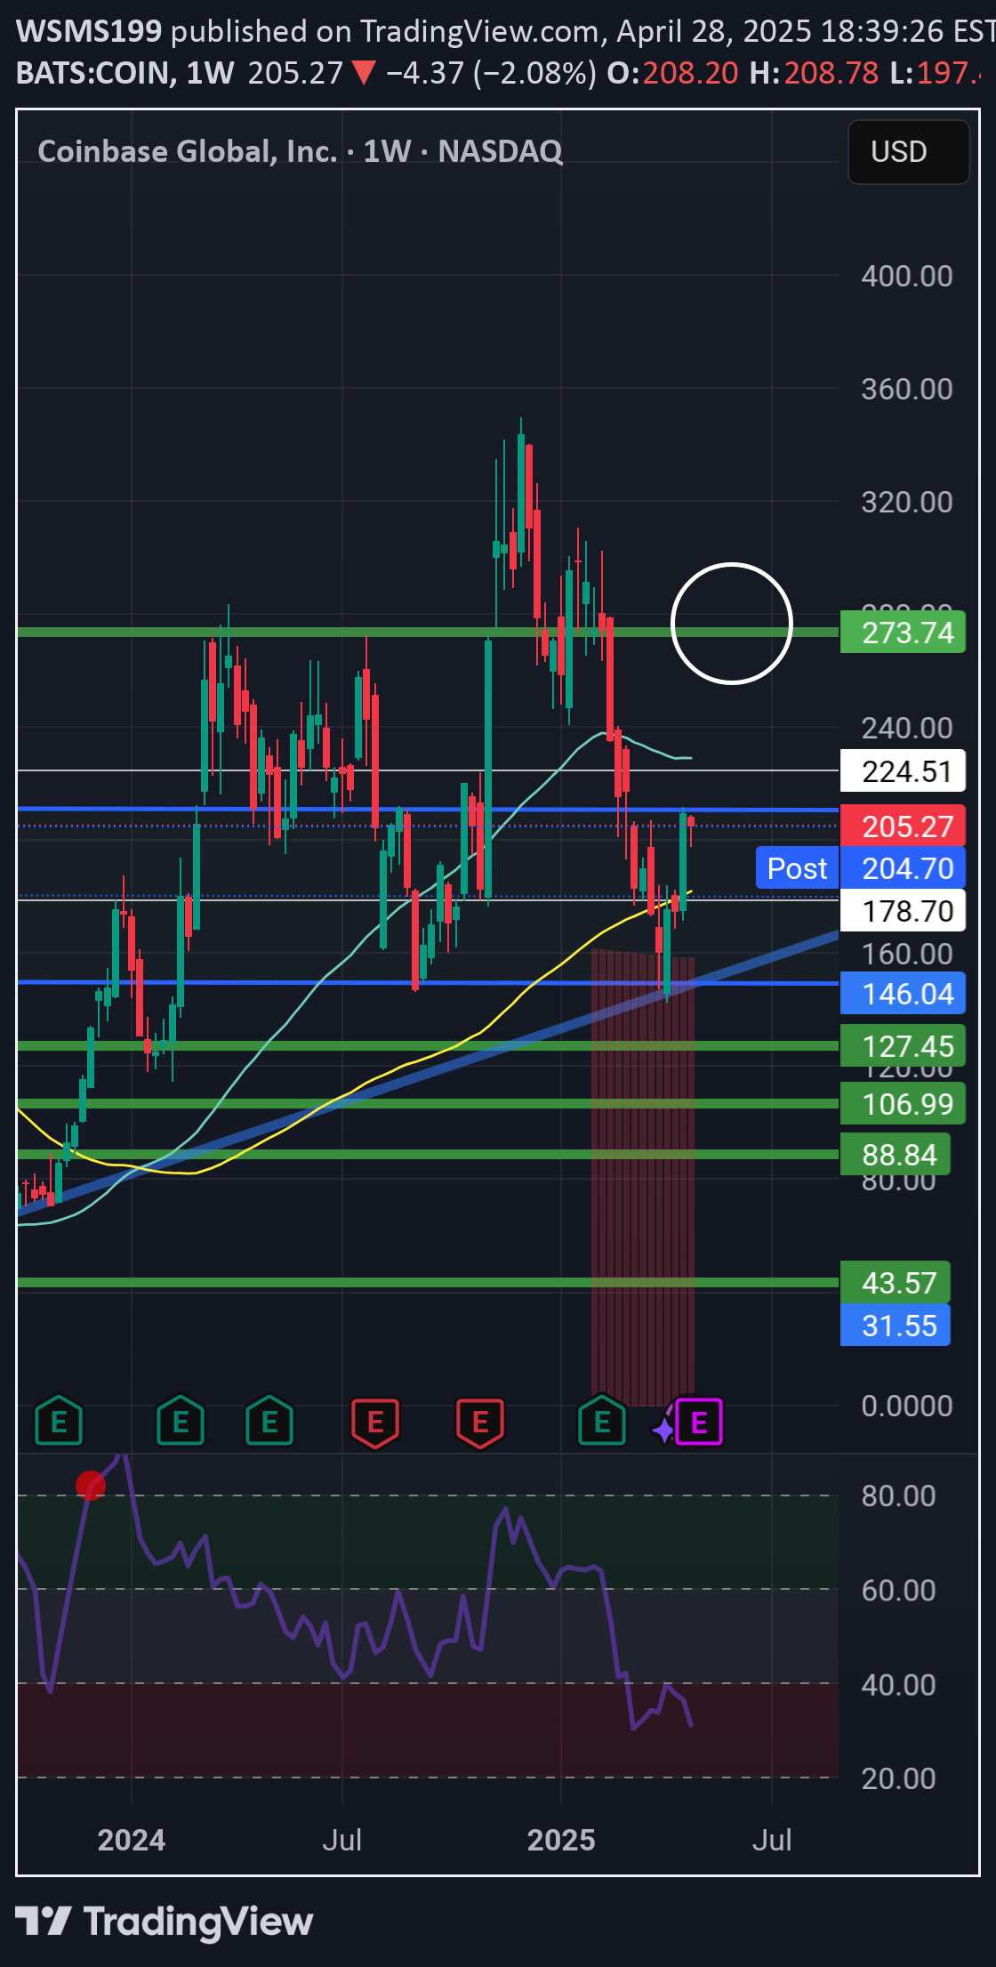This screenshot has width=996, height=1967.
Task: Click the 240.00 price axis value
Action: coord(907,729)
